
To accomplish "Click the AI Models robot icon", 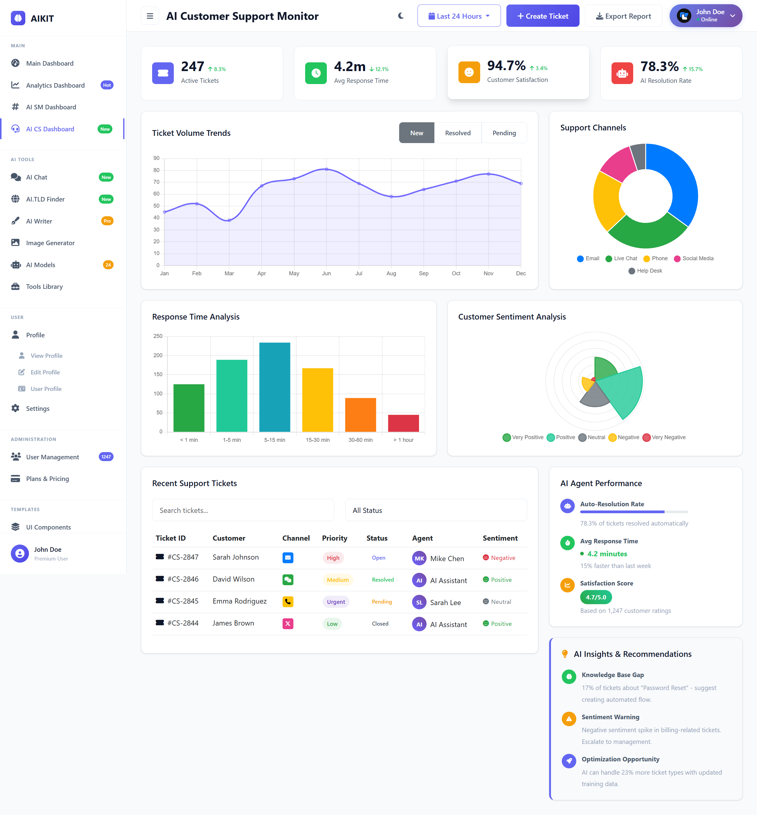I will (16, 265).
